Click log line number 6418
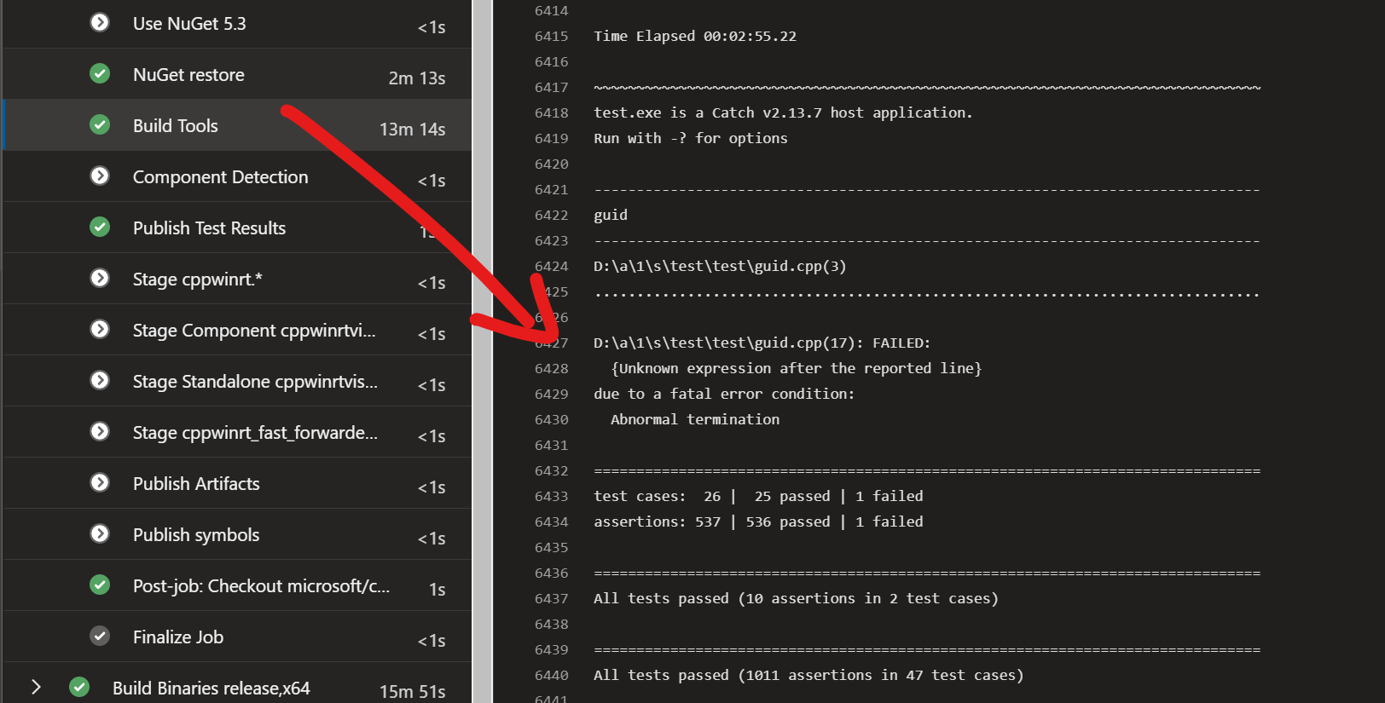This screenshot has width=1385, height=703. (551, 112)
